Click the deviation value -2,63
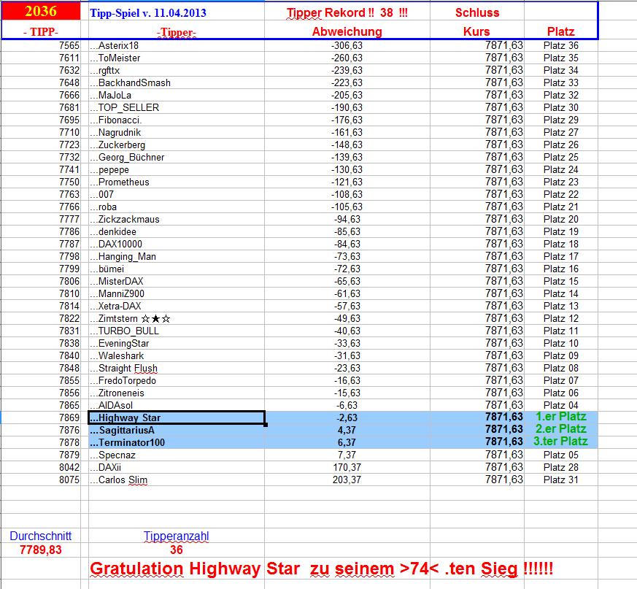Image resolution: width=637 pixels, height=589 pixels. point(347,418)
